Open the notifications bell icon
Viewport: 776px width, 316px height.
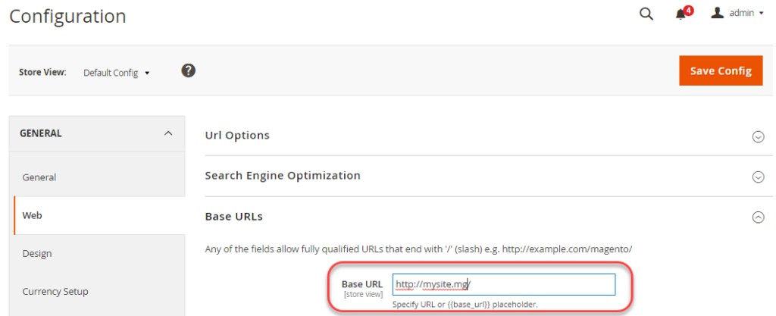tap(681, 14)
